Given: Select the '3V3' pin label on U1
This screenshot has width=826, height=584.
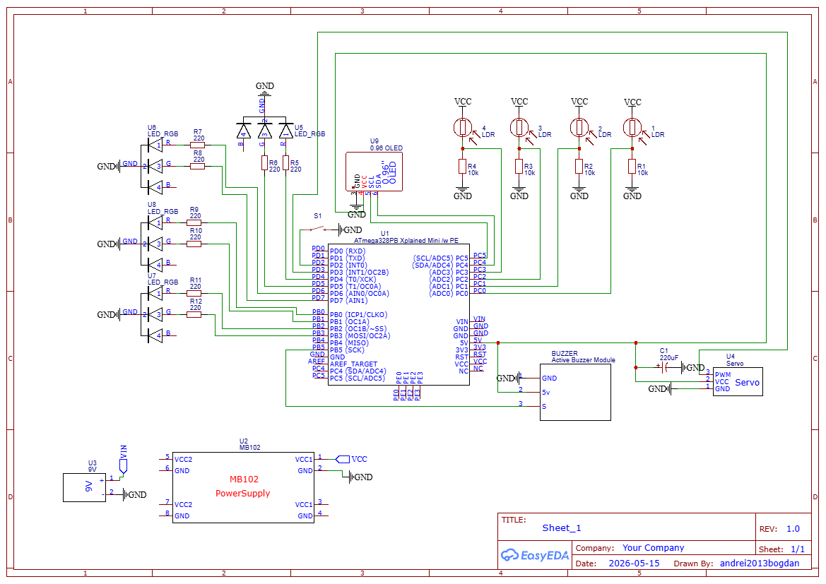Looking at the screenshot, I should [462, 350].
